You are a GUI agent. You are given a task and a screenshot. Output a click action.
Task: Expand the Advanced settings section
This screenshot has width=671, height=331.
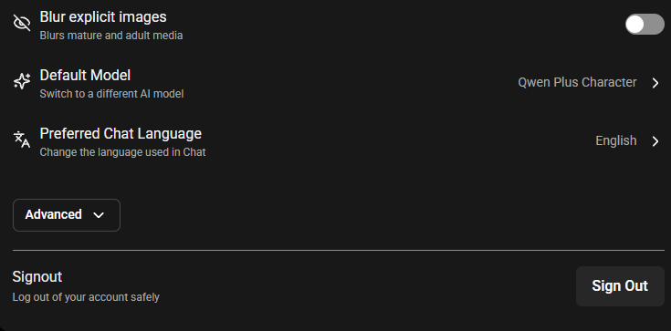click(x=67, y=214)
